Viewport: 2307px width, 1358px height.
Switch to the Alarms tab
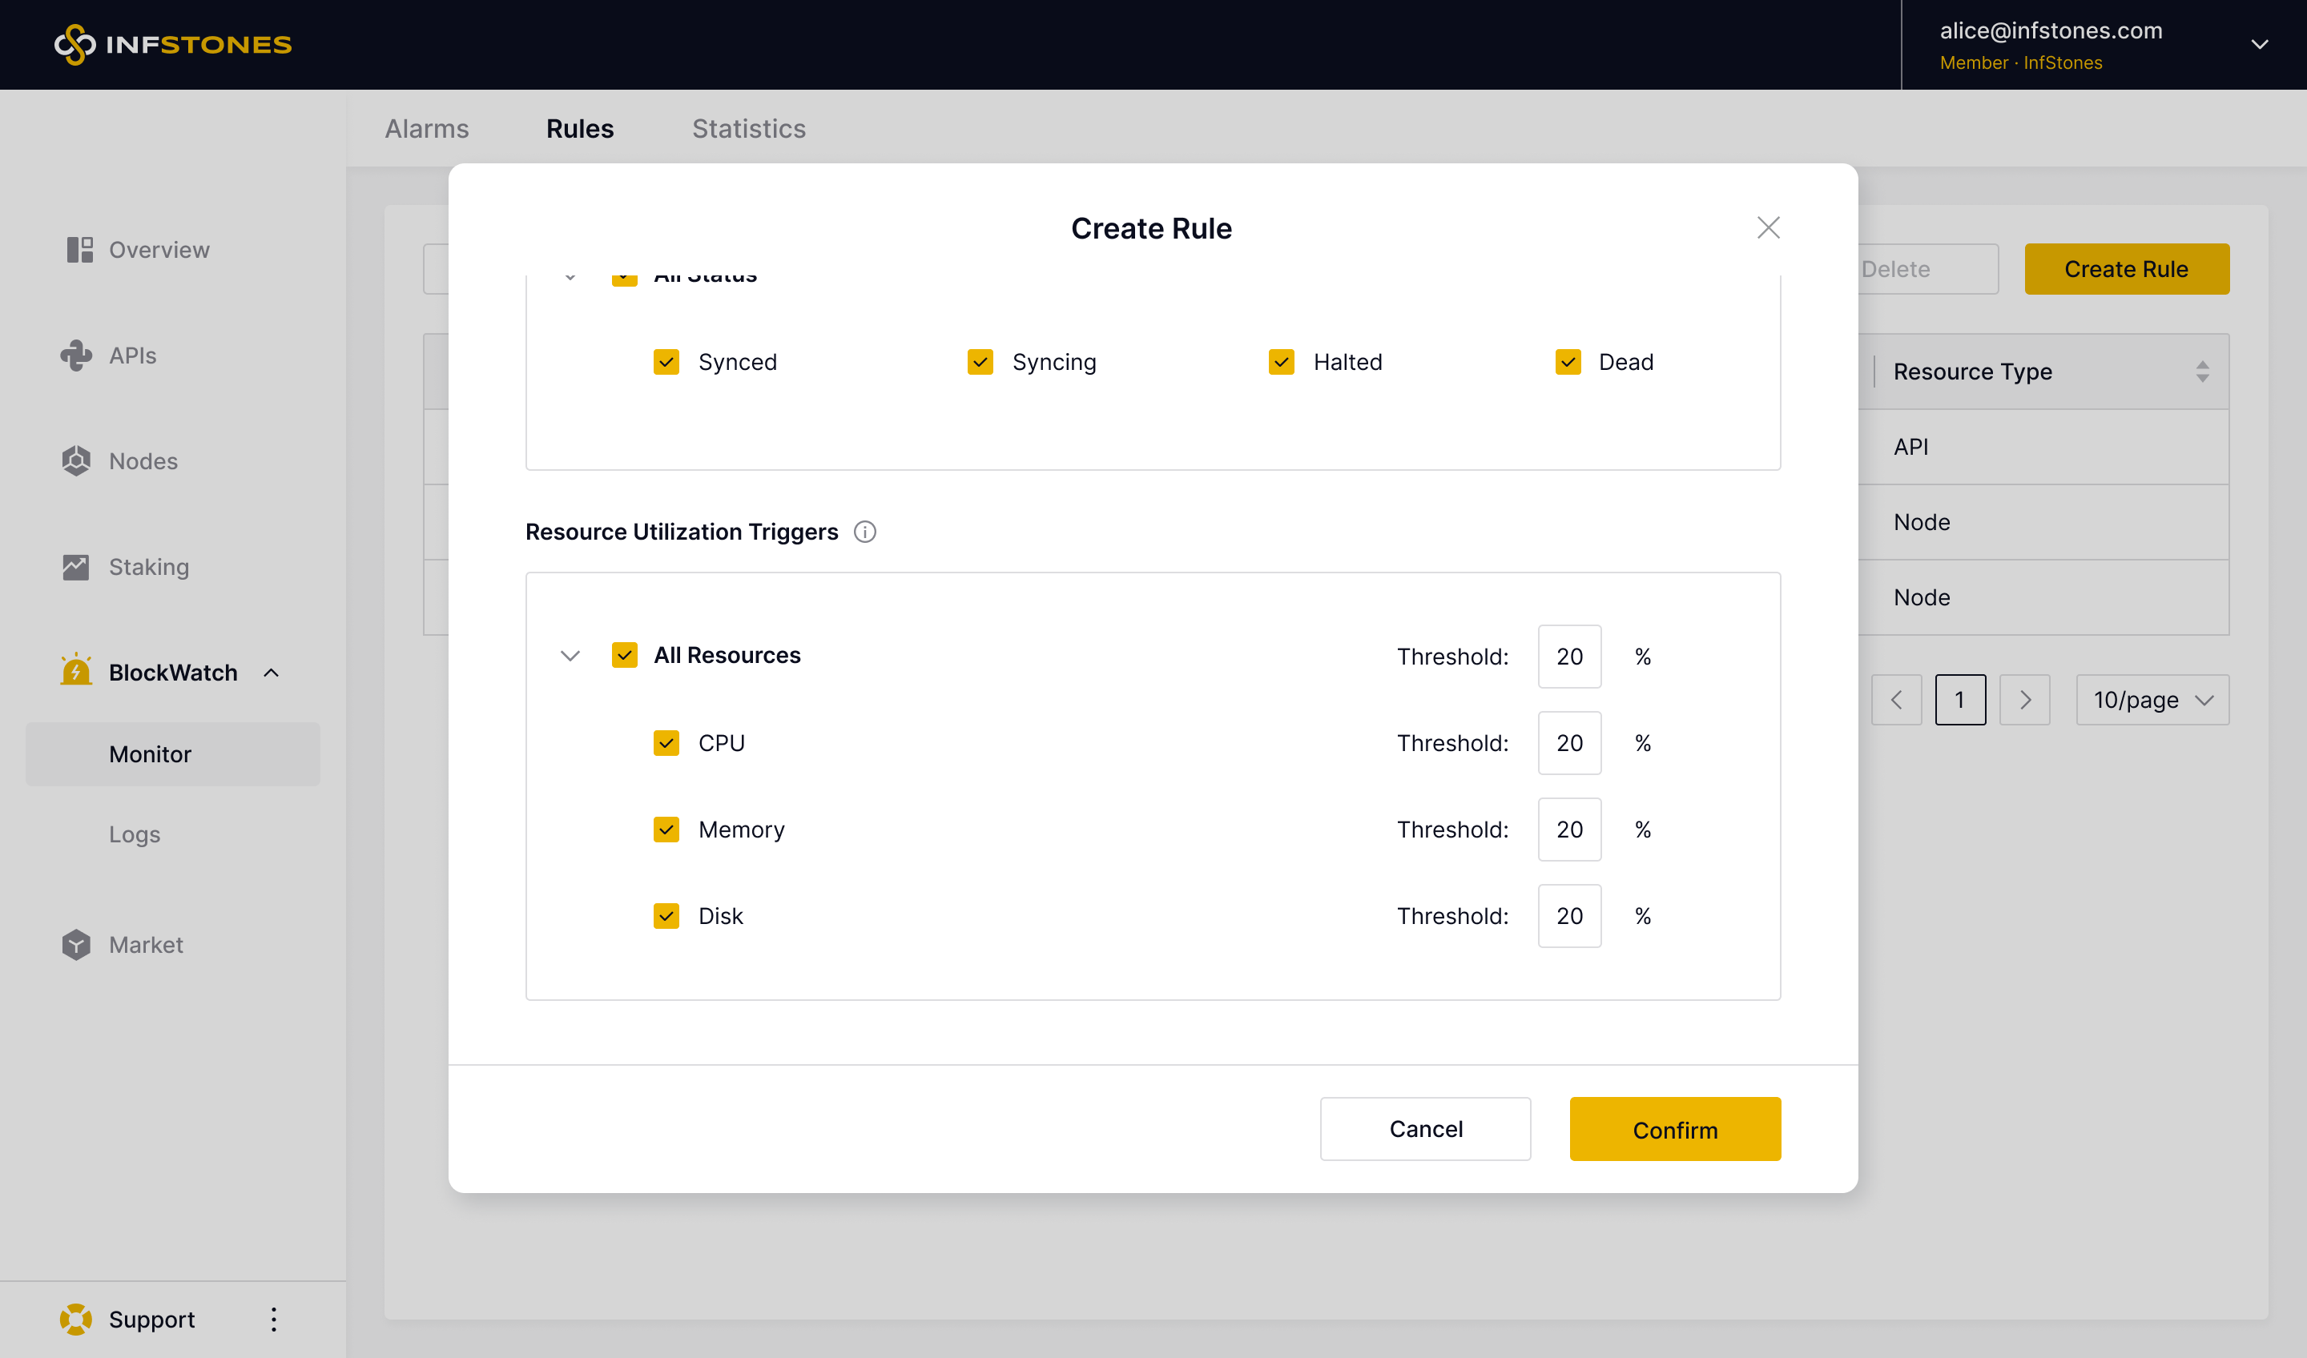click(x=427, y=129)
